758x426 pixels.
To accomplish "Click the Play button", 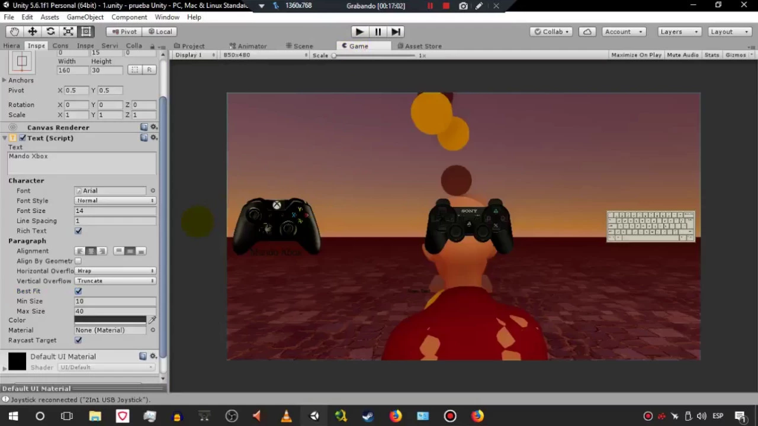I will pyautogui.click(x=359, y=32).
